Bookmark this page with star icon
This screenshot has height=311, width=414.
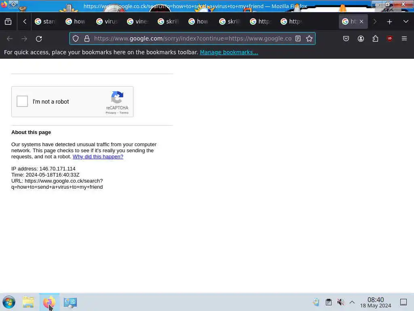[309, 38]
